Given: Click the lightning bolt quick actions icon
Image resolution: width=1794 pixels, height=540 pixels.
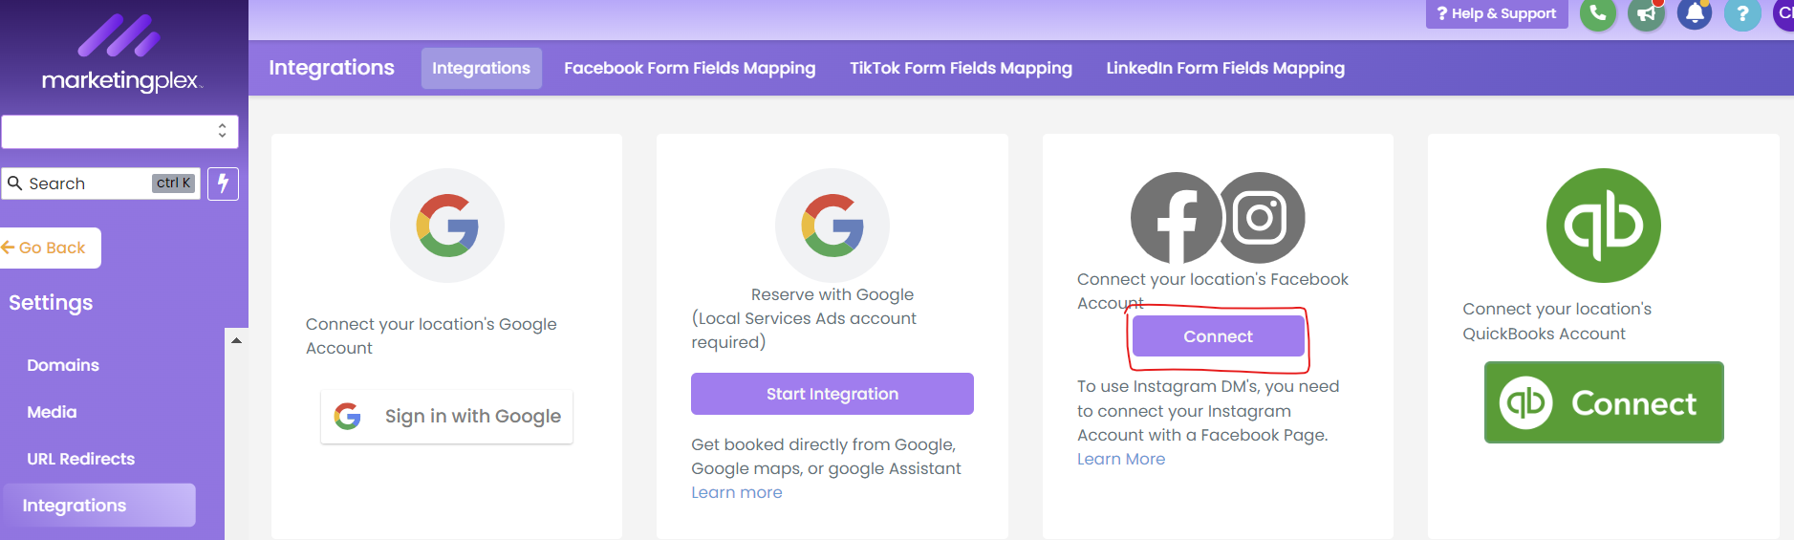Looking at the screenshot, I should coord(223,184).
